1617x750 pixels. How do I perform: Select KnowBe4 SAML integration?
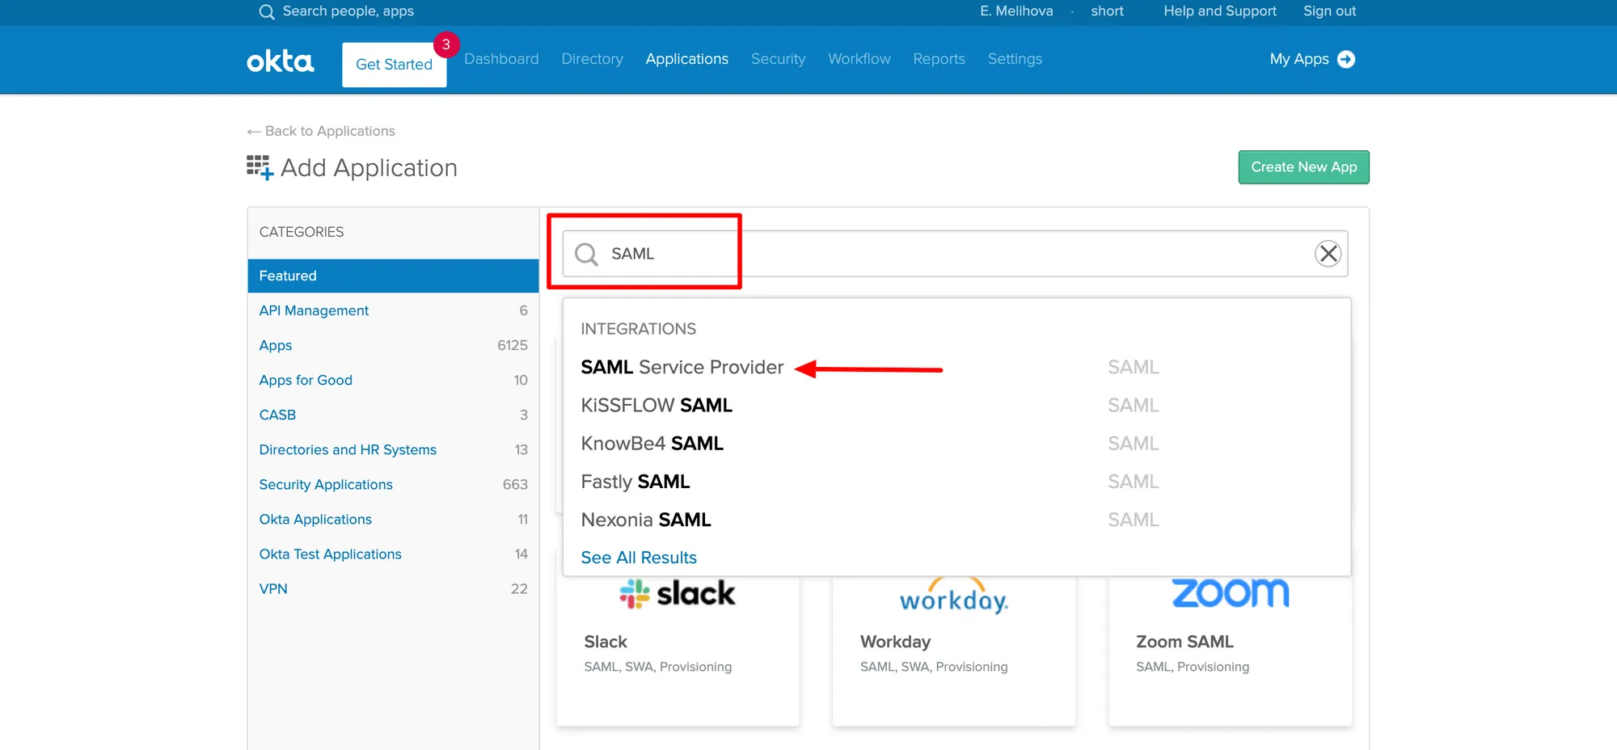click(x=652, y=444)
